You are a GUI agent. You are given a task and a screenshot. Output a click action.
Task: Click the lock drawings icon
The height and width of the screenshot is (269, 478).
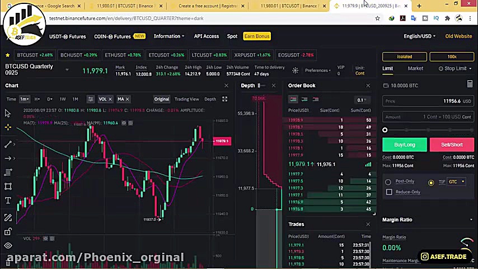[x=8, y=232]
